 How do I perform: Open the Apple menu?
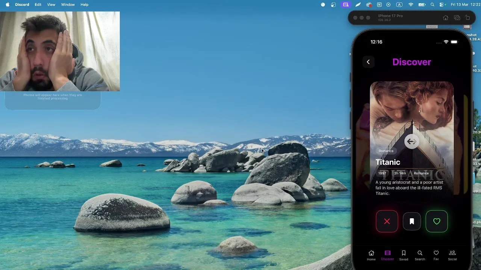pos(8,4)
